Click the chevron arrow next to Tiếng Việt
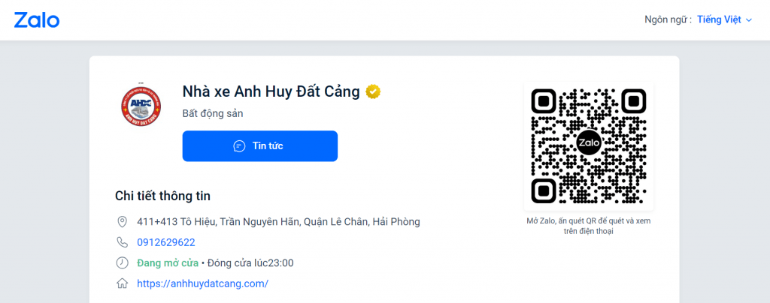This screenshot has width=770, height=303. click(749, 20)
